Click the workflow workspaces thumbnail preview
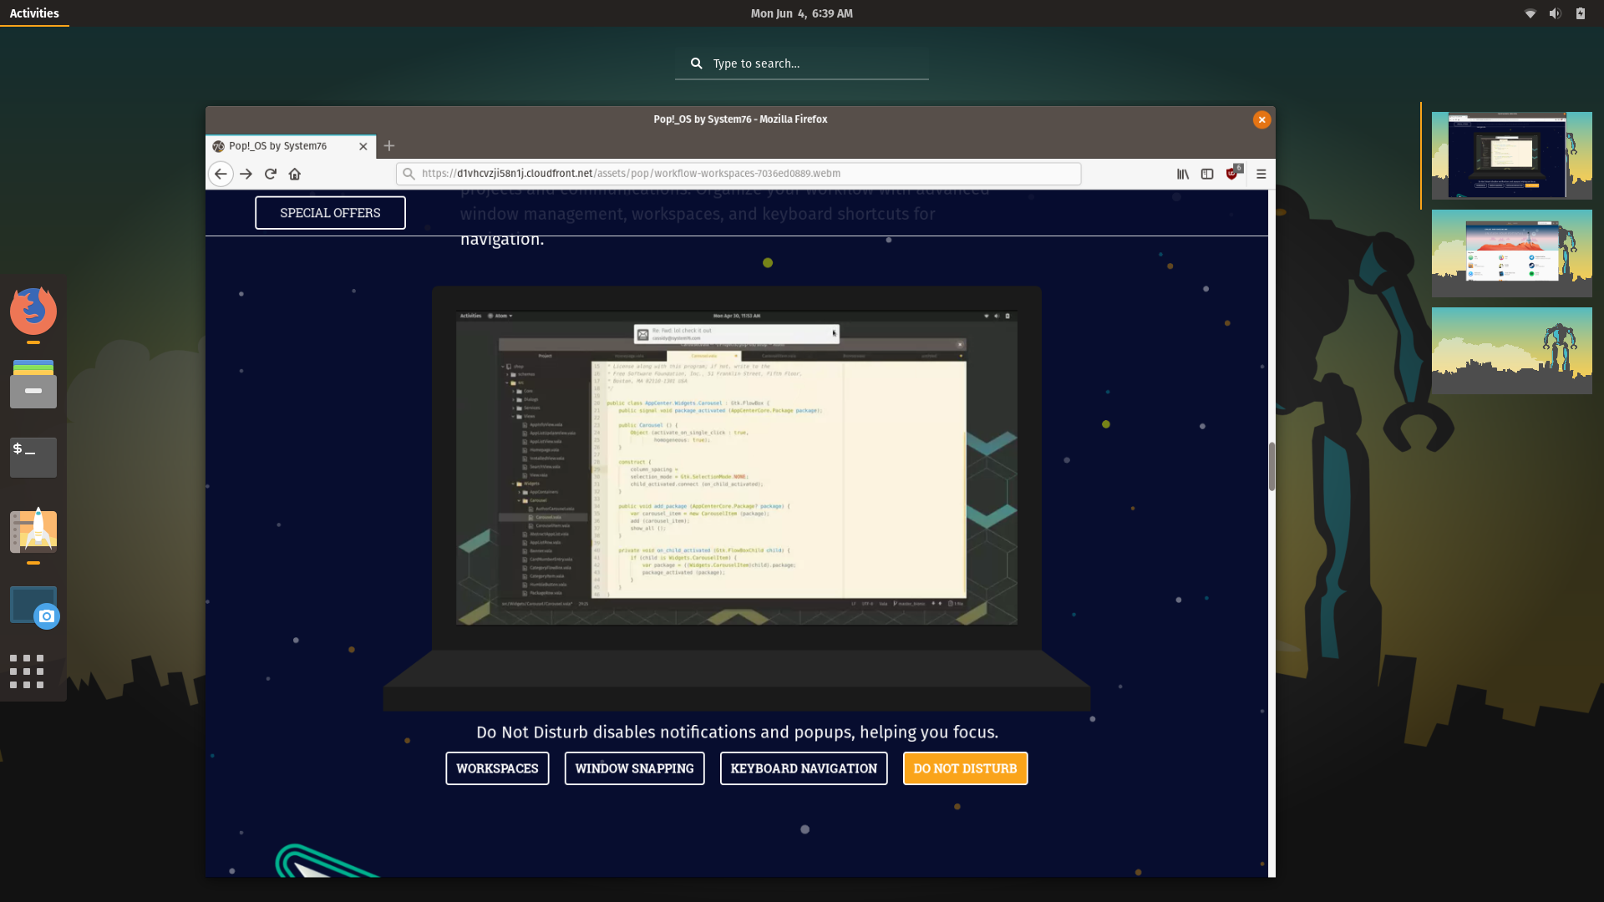The width and height of the screenshot is (1604, 902). coord(1506,155)
